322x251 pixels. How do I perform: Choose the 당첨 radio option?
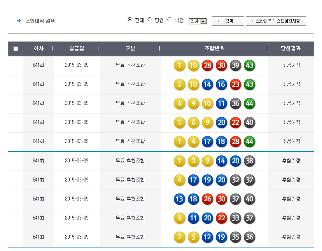(150, 20)
